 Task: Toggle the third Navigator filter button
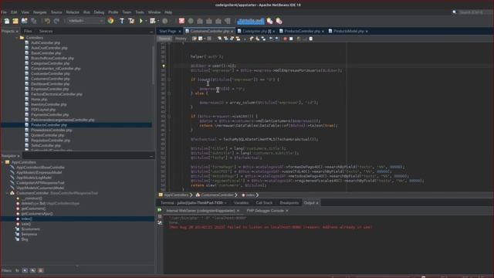pyautogui.click(x=32, y=270)
